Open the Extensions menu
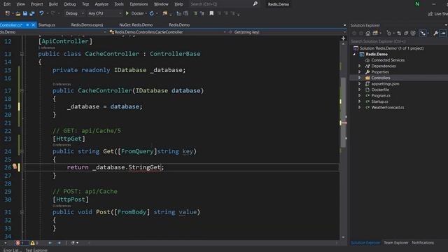The image size is (448, 252). coord(139,4)
